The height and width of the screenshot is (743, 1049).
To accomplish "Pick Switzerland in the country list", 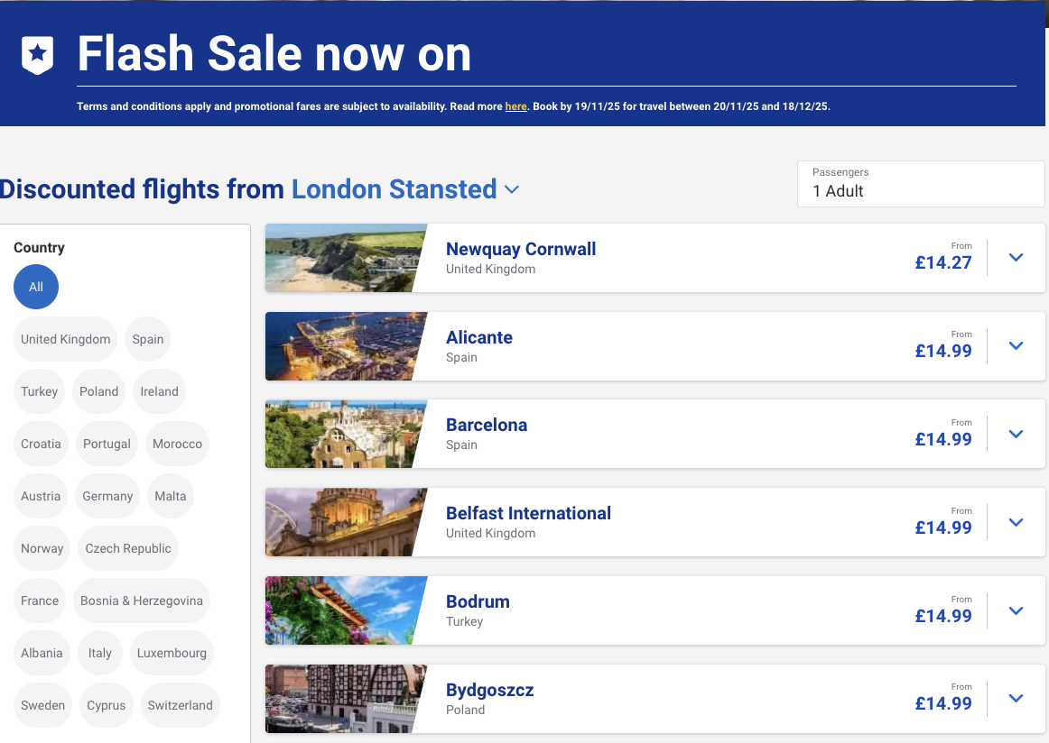I will coord(180,705).
